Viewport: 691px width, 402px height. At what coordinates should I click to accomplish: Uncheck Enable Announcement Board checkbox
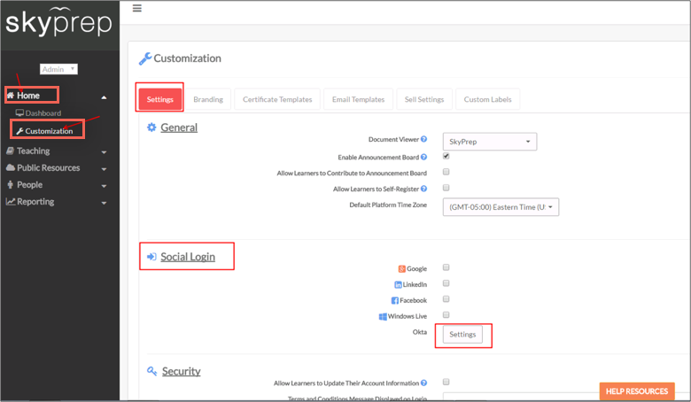coord(446,156)
